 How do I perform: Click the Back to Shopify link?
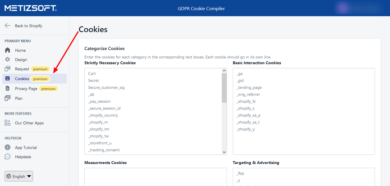(29, 26)
